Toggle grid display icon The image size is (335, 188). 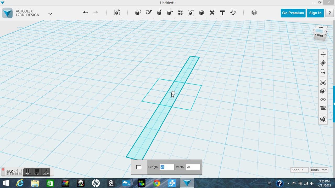(x=323, y=108)
